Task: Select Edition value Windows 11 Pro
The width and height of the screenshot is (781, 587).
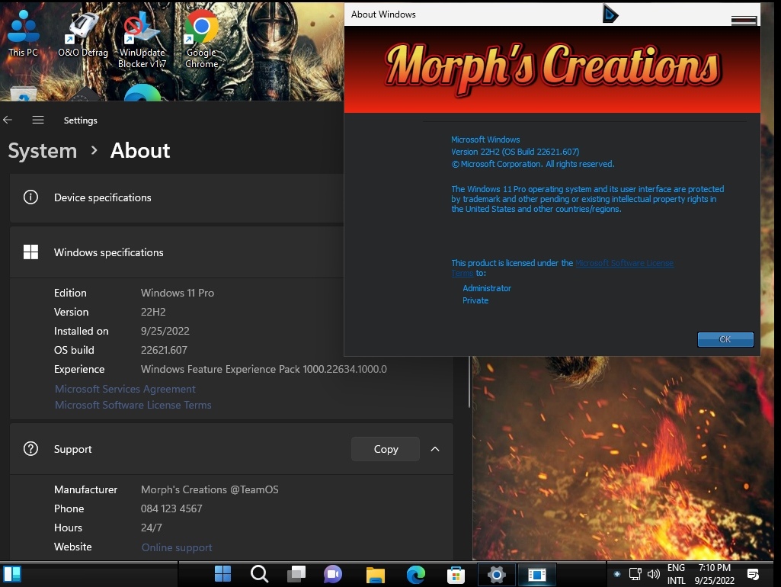Action: point(178,293)
